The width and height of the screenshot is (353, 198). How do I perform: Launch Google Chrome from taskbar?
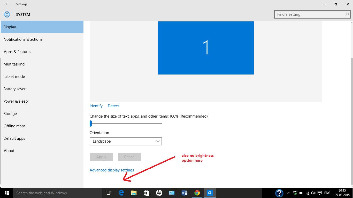[x=197, y=193]
